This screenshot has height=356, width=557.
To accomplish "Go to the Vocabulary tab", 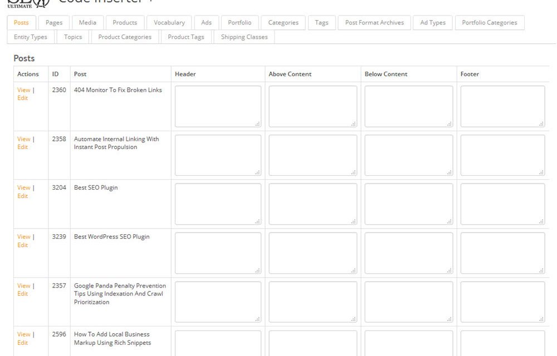I will 169,23.
